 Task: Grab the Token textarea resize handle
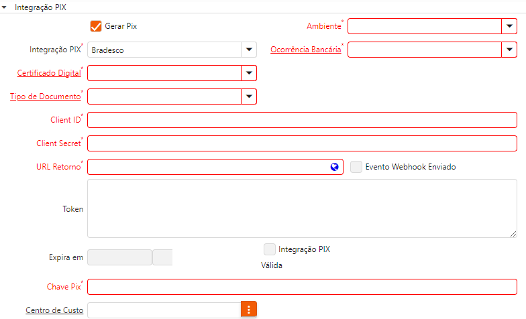click(x=513, y=233)
